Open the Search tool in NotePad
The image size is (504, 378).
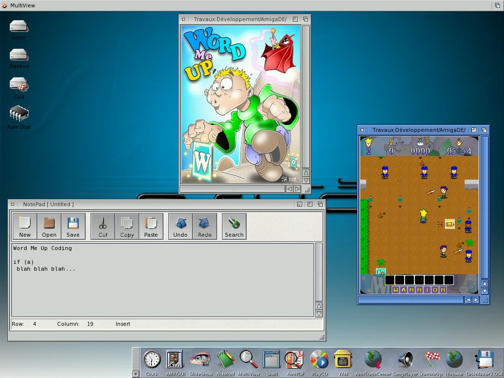click(x=234, y=226)
